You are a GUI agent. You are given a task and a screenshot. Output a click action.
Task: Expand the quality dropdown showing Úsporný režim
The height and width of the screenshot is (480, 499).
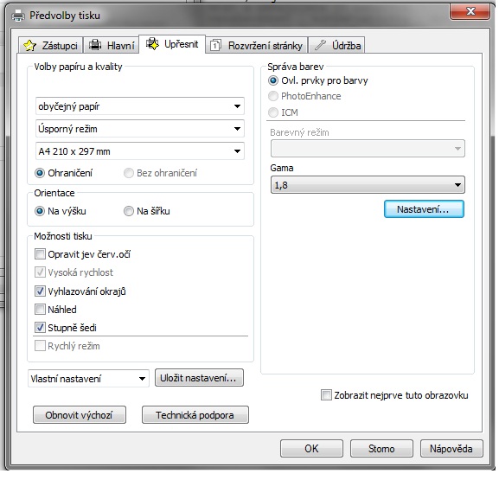[140, 129]
